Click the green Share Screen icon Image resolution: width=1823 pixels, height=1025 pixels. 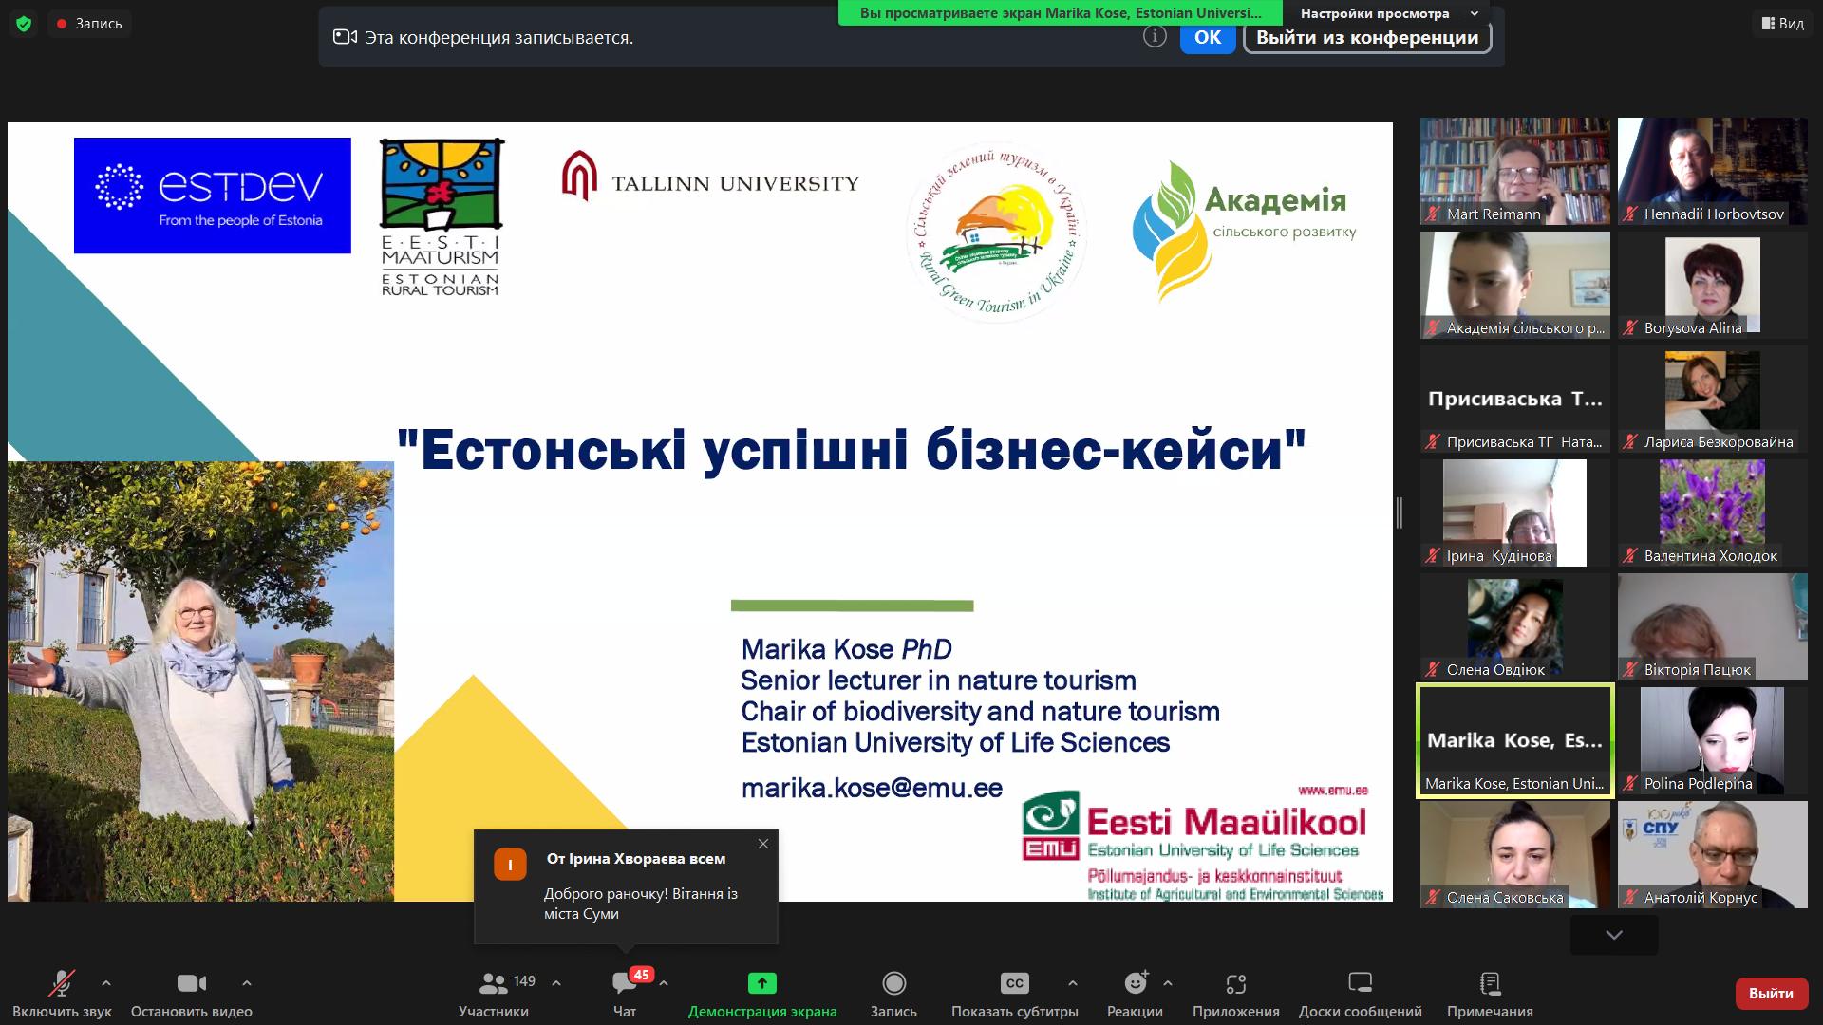(x=761, y=984)
